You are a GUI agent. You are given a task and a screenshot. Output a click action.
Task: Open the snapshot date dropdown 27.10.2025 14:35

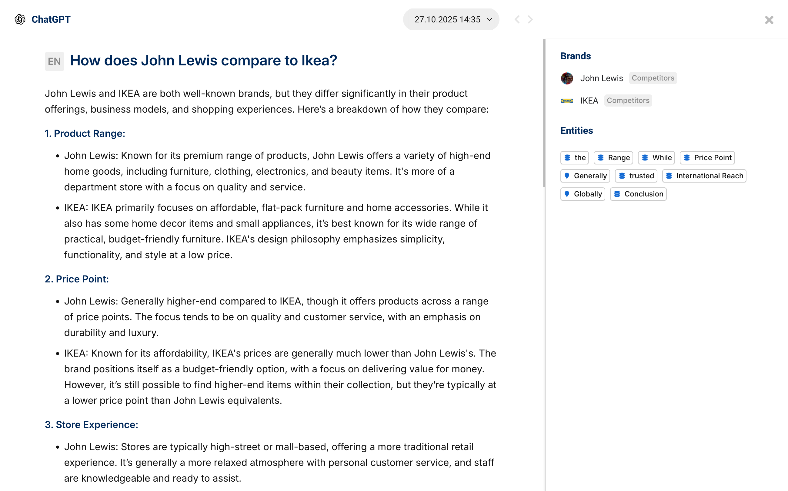coord(451,19)
